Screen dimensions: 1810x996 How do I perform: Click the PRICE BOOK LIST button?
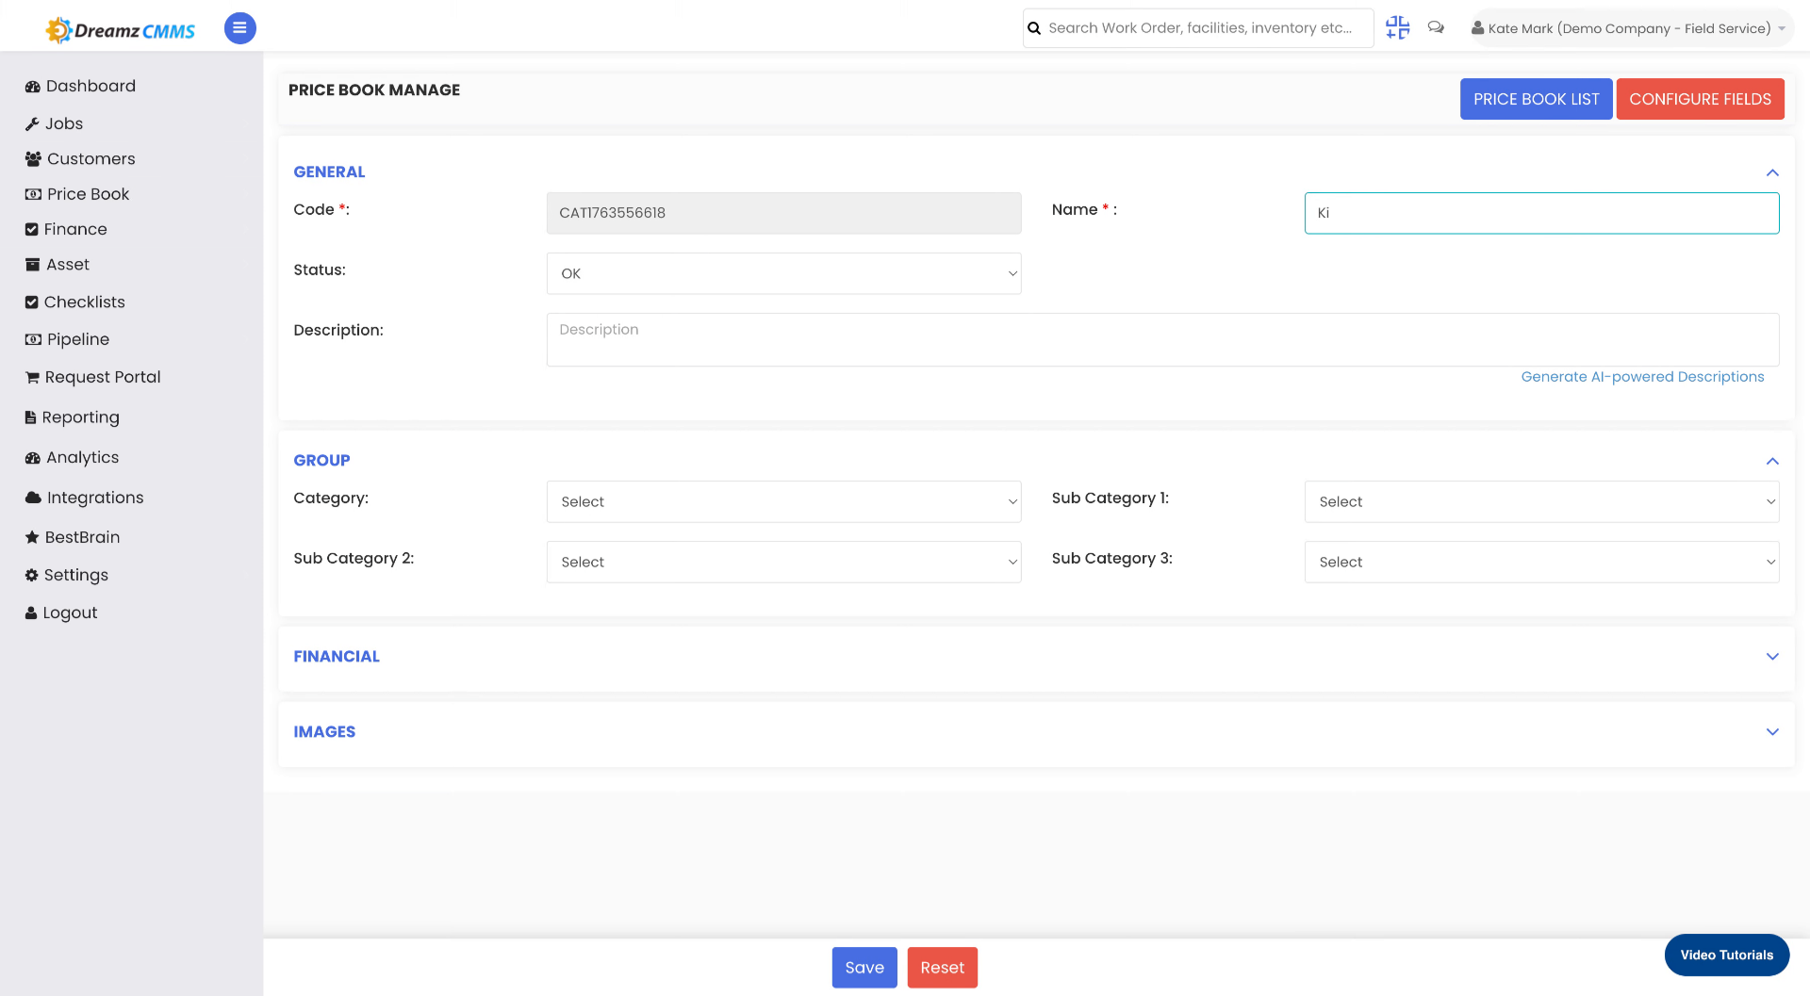pos(1536,99)
